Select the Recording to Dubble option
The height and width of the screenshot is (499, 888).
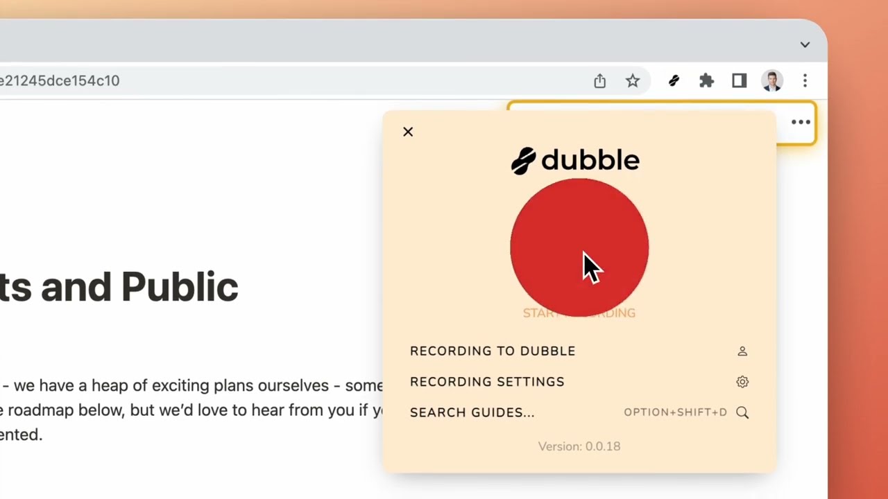click(493, 351)
